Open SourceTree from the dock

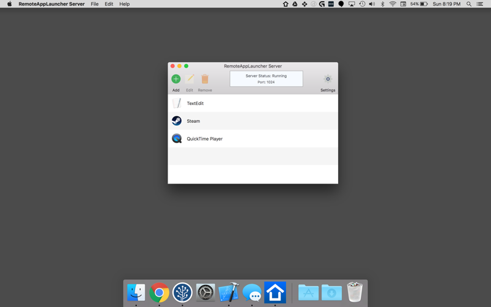point(182,292)
